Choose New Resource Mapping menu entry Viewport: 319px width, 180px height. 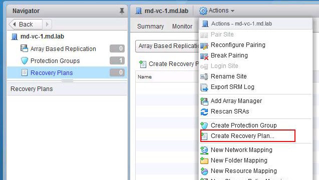pyautogui.click(x=244, y=171)
